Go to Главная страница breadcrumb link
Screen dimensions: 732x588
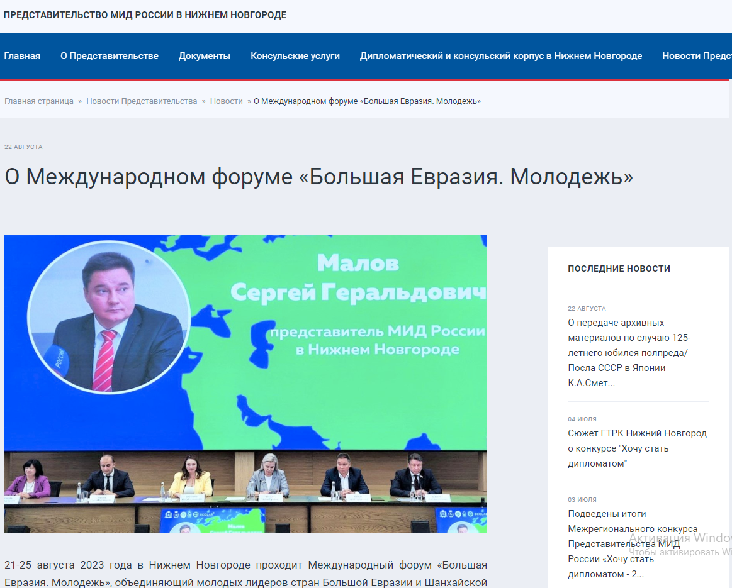(x=39, y=101)
